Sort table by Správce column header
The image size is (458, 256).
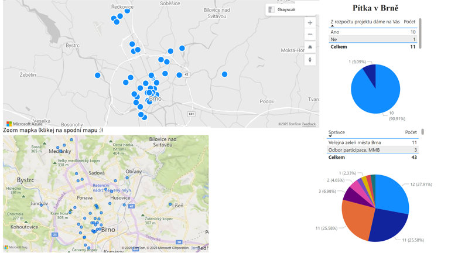coord(337,132)
